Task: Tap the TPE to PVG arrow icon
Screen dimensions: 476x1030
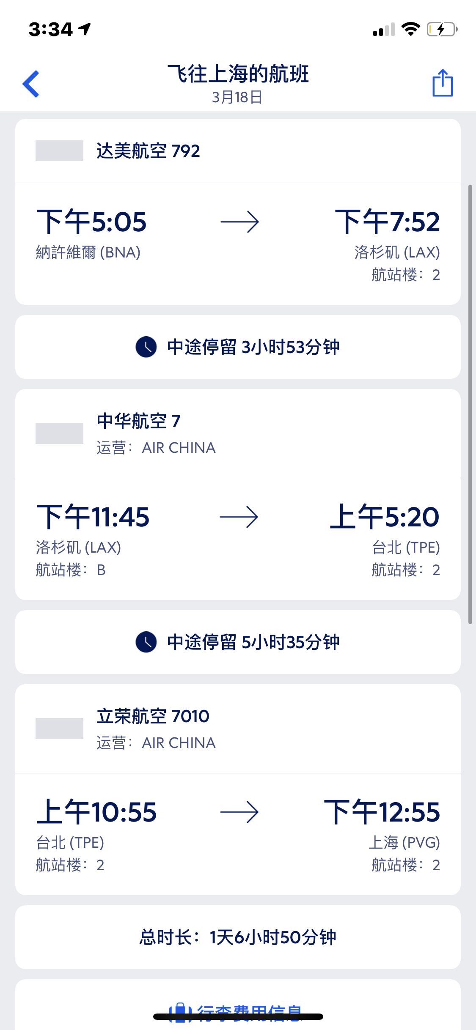Action: point(239,812)
